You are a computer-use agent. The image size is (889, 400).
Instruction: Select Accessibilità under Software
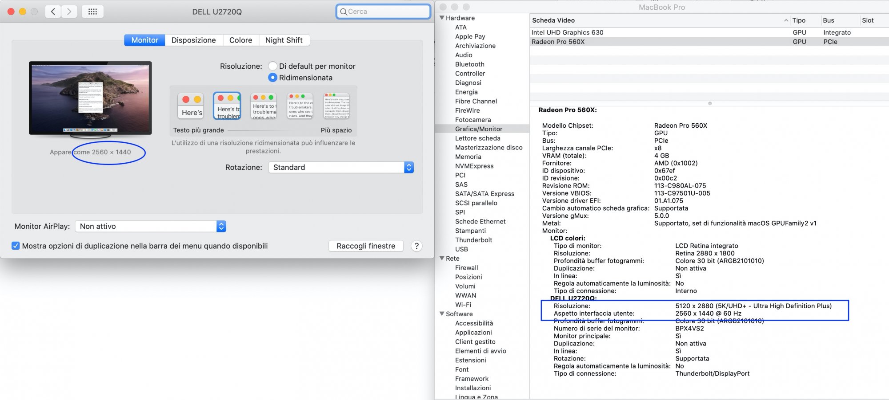point(474,323)
